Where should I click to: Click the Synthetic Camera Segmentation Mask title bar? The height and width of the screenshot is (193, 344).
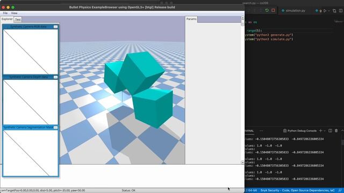point(28,128)
